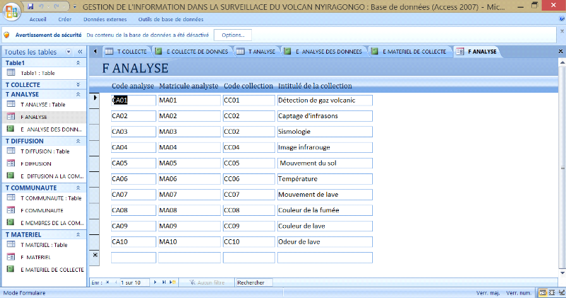Open the Créer ribbon tab

click(64, 19)
